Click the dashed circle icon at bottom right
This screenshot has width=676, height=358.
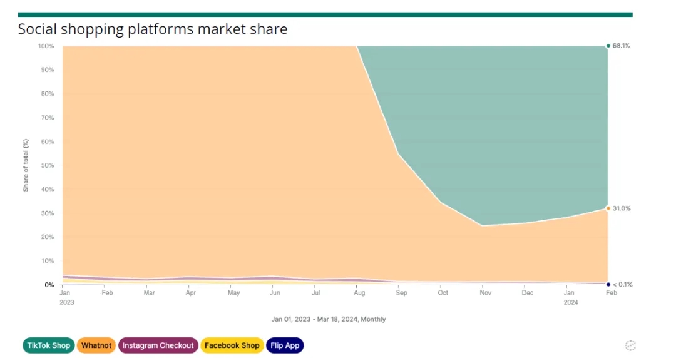pos(630,345)
